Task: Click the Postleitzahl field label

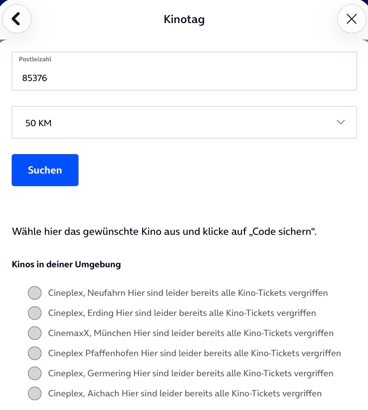Action: (35, 59)
